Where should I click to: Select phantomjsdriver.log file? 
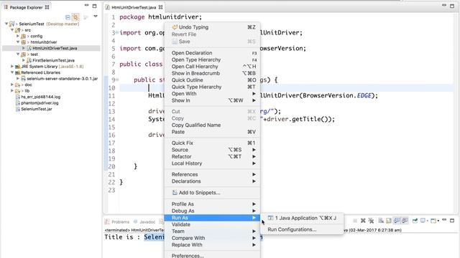tap(40, 103)
